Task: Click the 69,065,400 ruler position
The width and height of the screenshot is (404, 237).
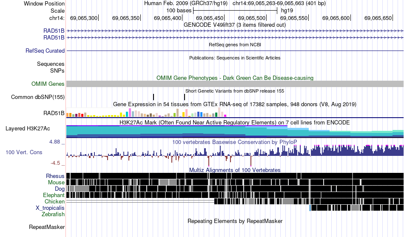Action: tap(168, 18)
